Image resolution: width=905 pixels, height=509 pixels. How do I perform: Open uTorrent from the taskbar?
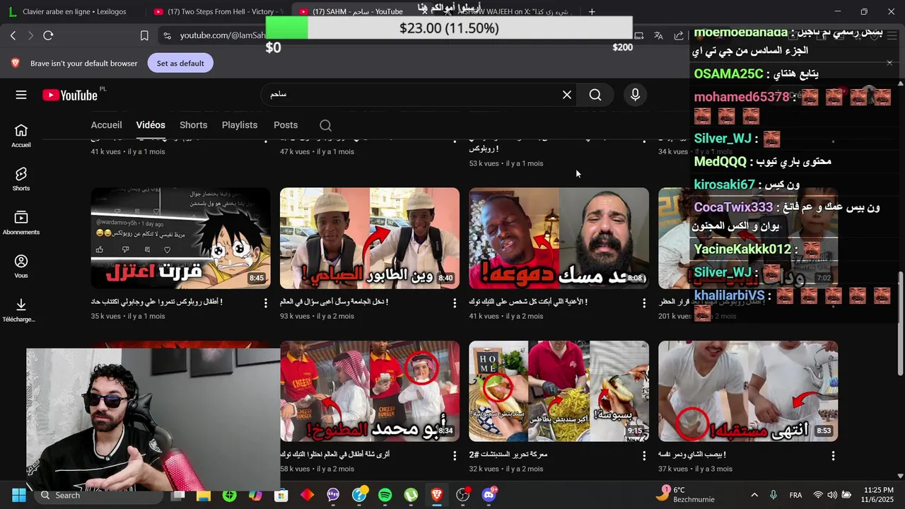coord(411,495)
